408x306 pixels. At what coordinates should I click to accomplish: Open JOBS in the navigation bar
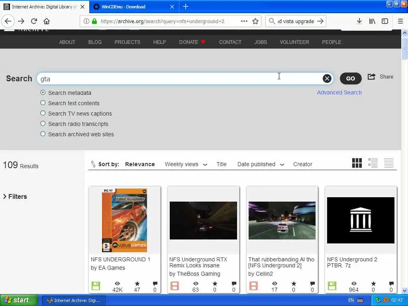261,42
